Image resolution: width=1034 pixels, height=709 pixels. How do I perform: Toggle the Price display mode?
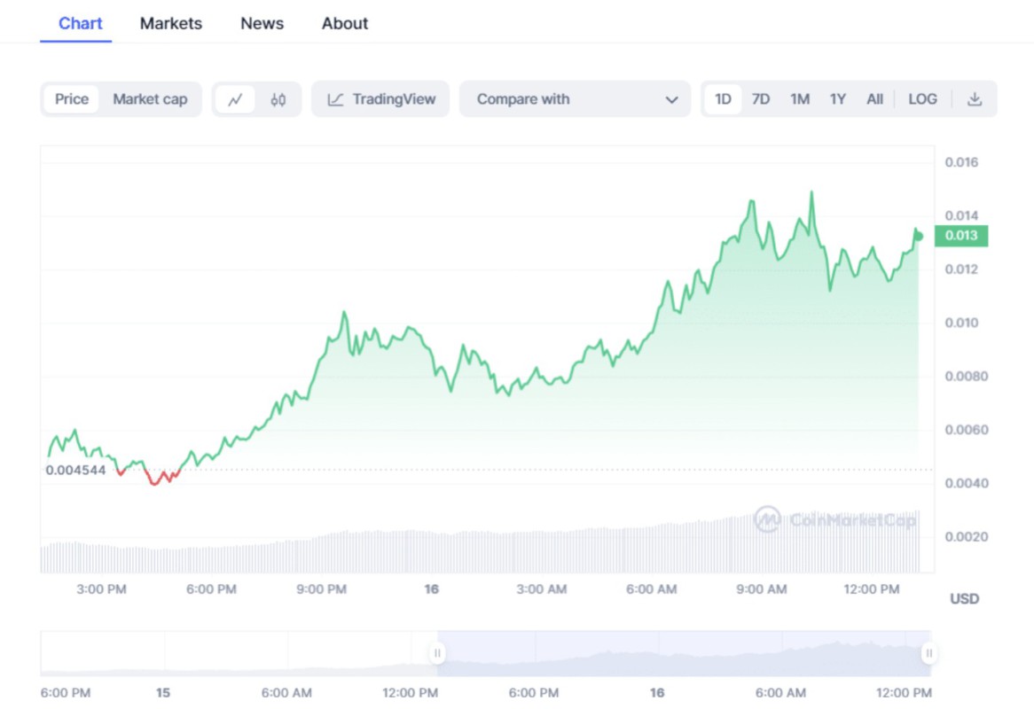tap(71, 99)
